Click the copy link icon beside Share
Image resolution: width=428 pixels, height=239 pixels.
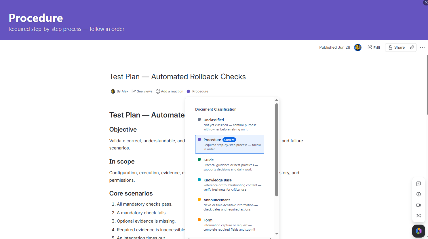point(412,48)
